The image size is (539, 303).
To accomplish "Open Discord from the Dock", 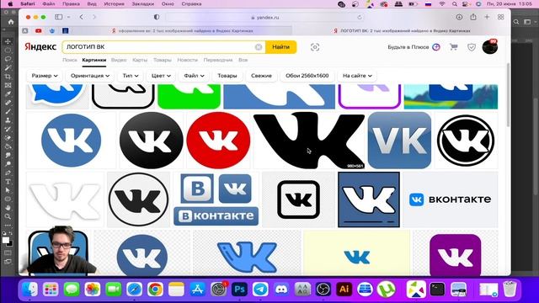I will point(281,290).
